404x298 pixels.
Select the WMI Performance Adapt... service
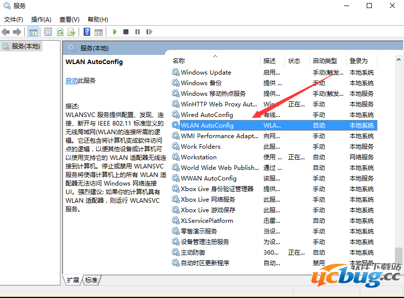tap(220, 136)
